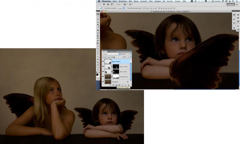240x144 pixels.
Task: Open the arrange documents dropdown
Action: (125, 4)
